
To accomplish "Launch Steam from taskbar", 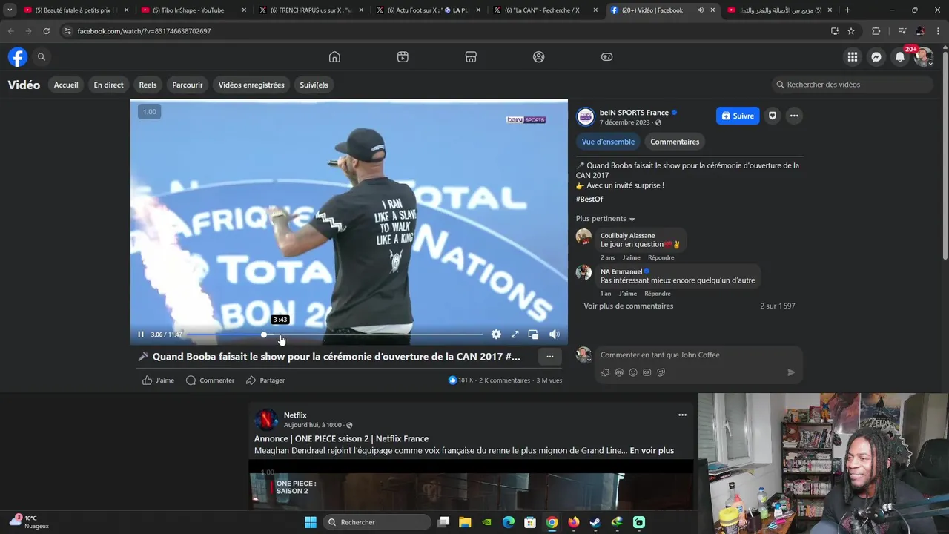I will (595, 522).
